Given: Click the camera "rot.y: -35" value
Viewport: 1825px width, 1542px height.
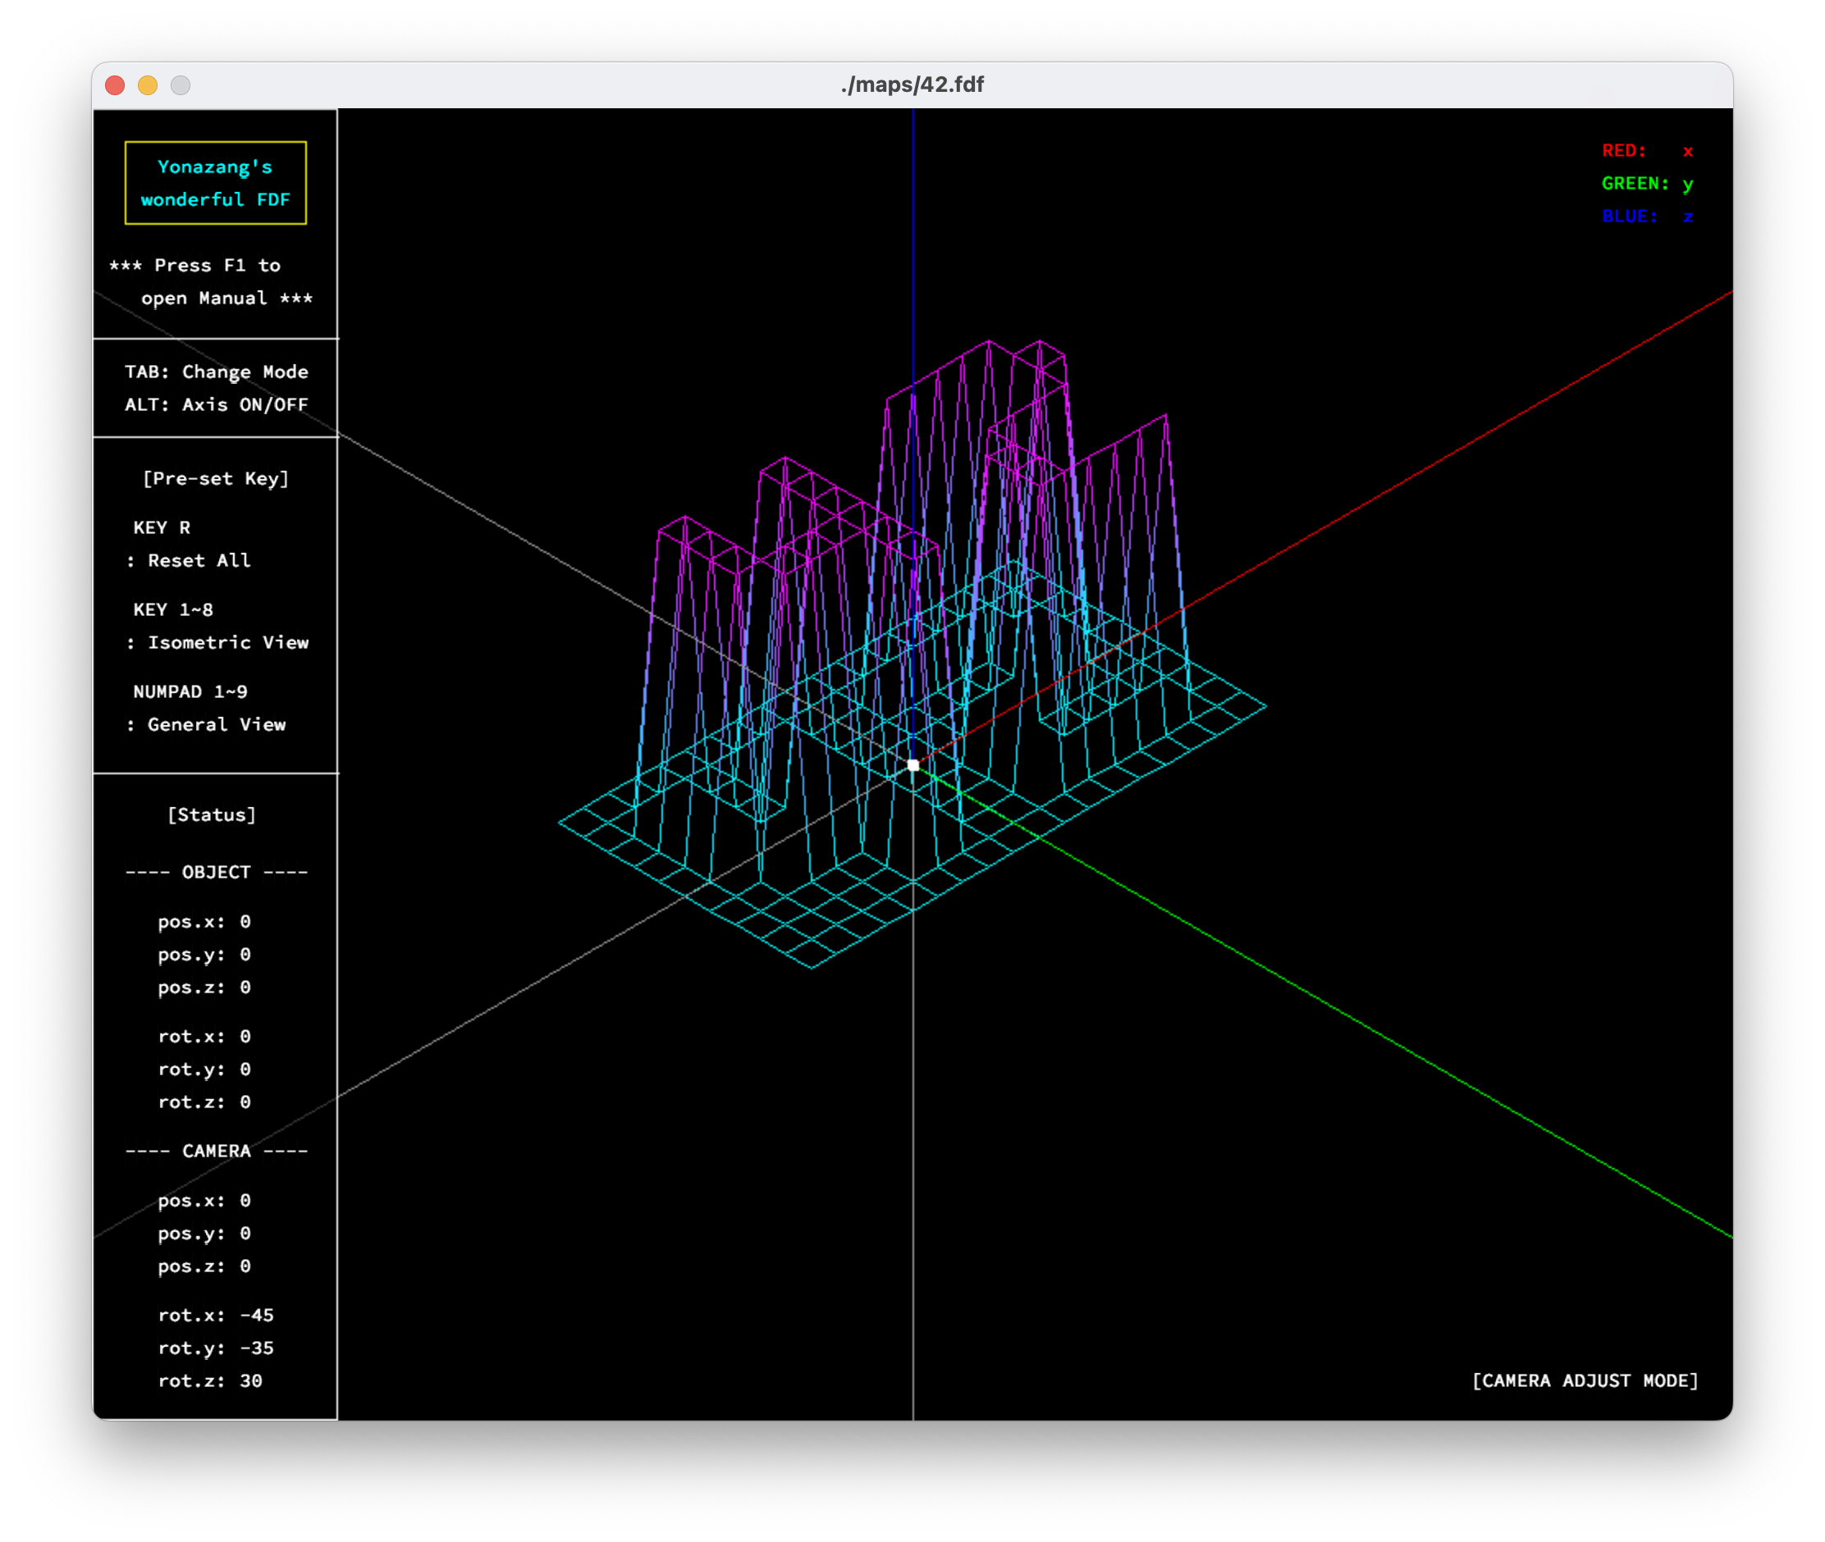Looking at the screenshot, I should point(215,1348).
